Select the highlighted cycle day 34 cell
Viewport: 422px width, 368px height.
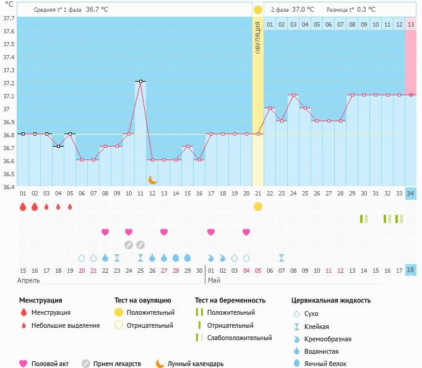tap(411, 194)
